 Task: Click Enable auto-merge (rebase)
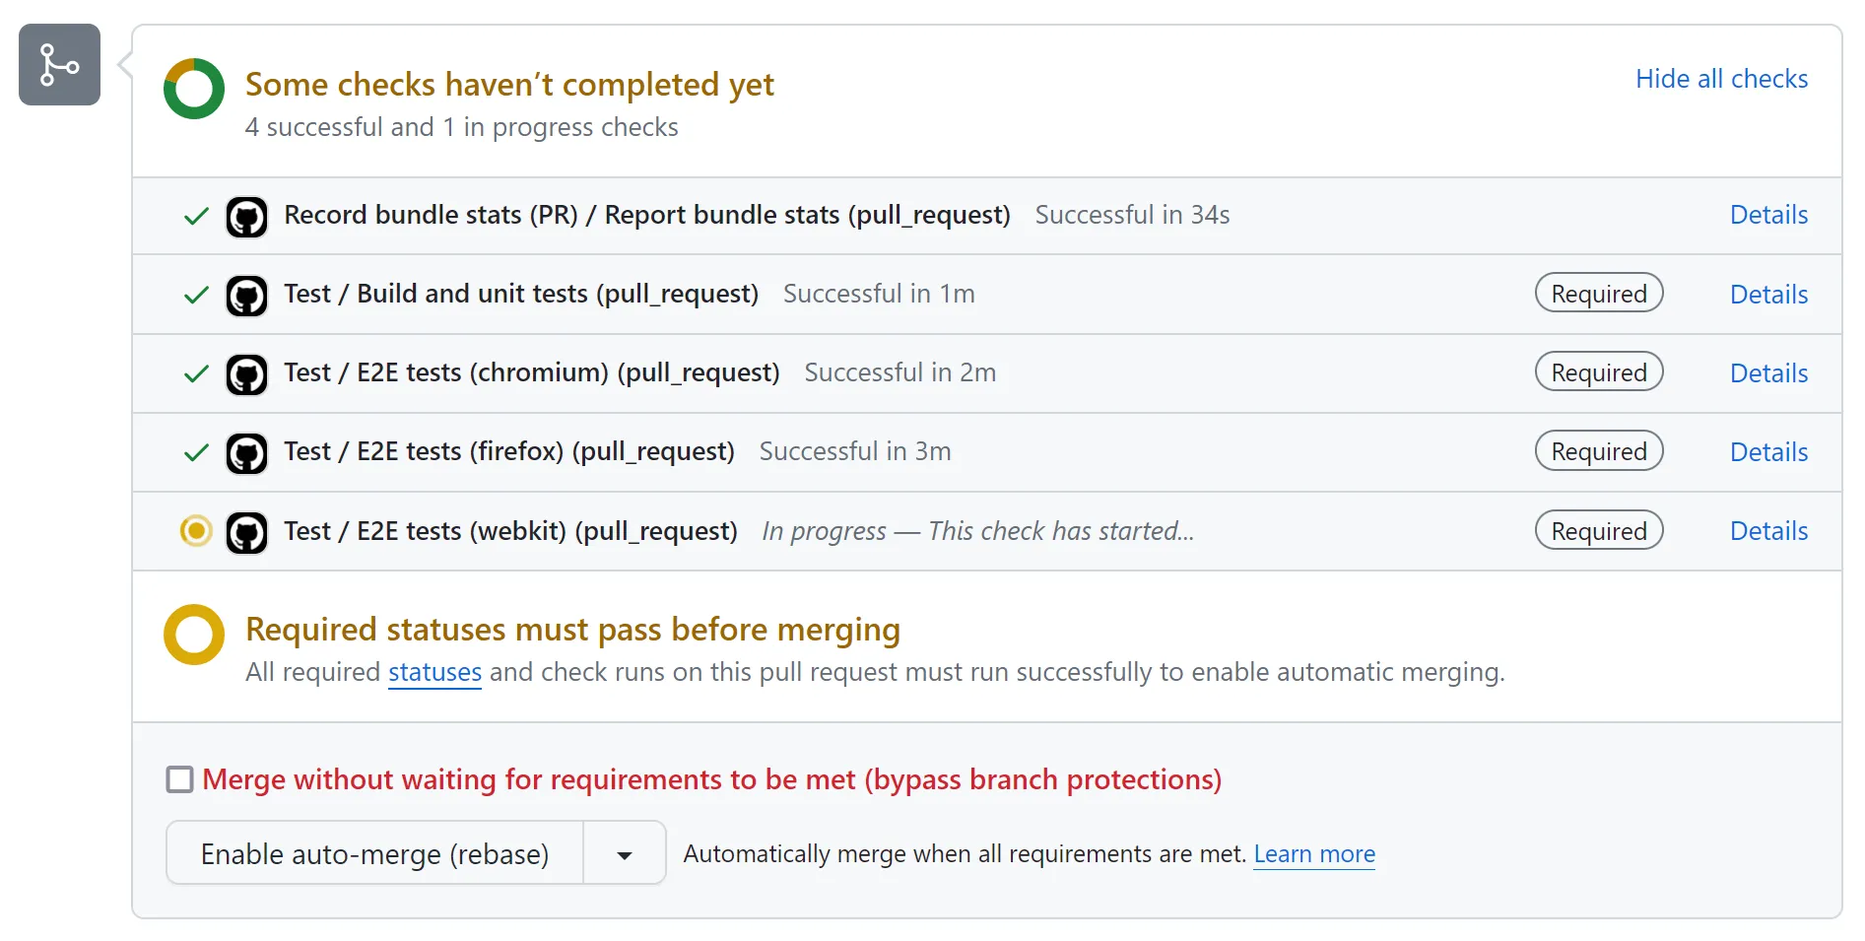point(374,852)
